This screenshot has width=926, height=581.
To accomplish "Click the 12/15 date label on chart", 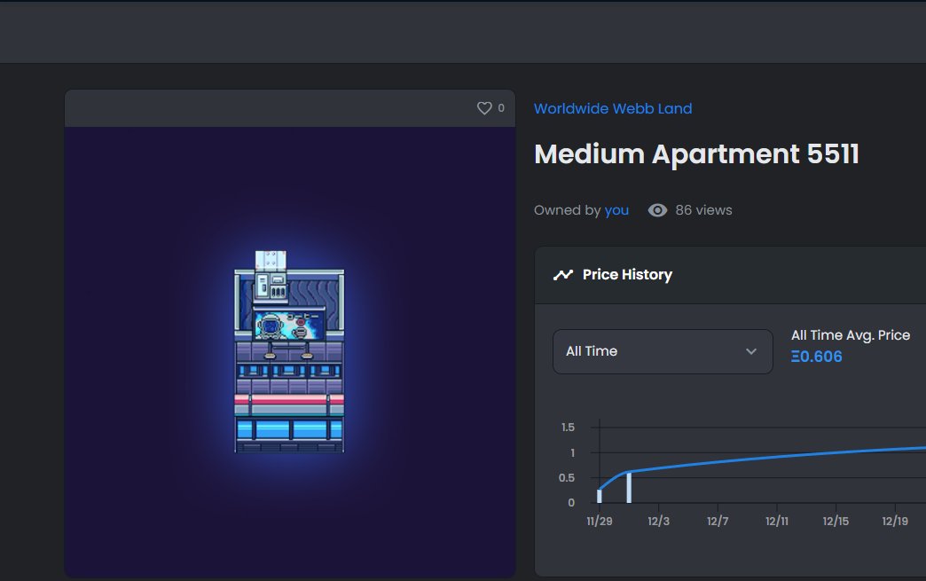I will (x=836, y=521).
